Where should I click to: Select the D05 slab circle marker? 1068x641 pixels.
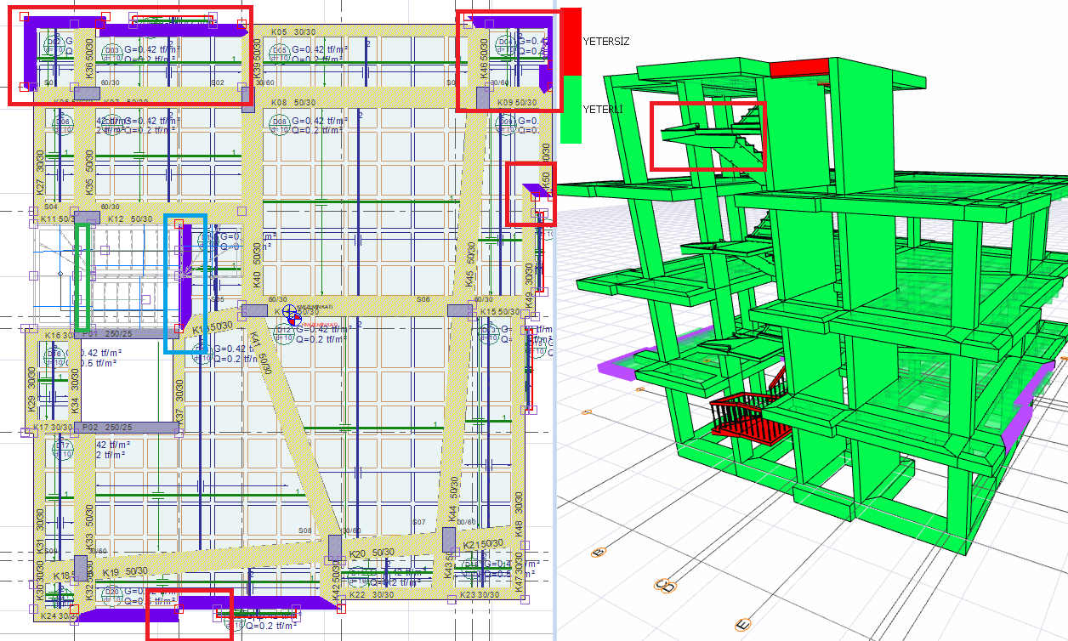[280, 51]
